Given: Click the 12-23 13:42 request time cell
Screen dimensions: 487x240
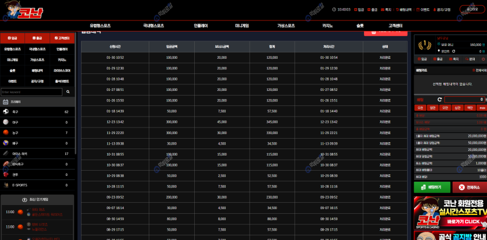Looking at the screenshot, I should pyautogui.click(x=115, y=122).
